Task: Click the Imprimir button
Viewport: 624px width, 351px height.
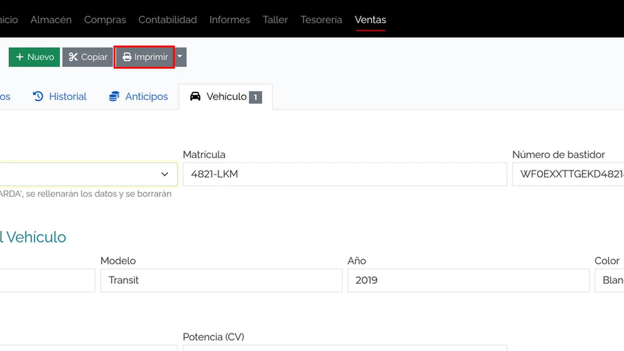Action: (x=145, y=57)
